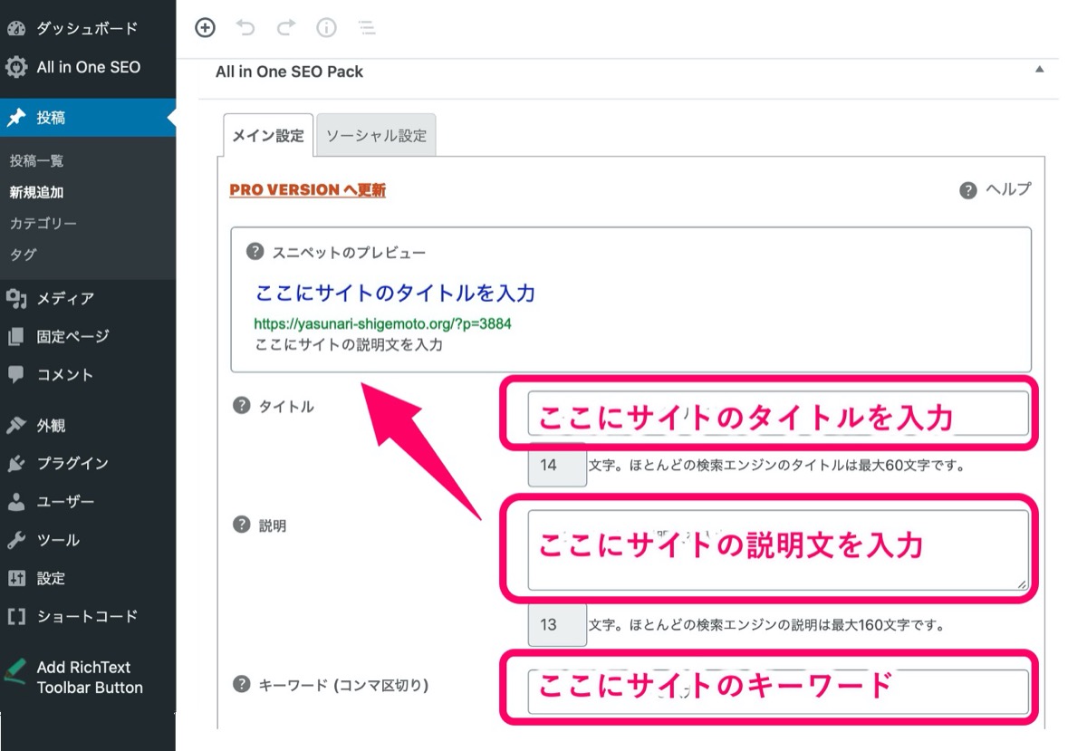Click the description character count box showing 13
Viewport: 1087px width, 751px height.
point(557,624)
